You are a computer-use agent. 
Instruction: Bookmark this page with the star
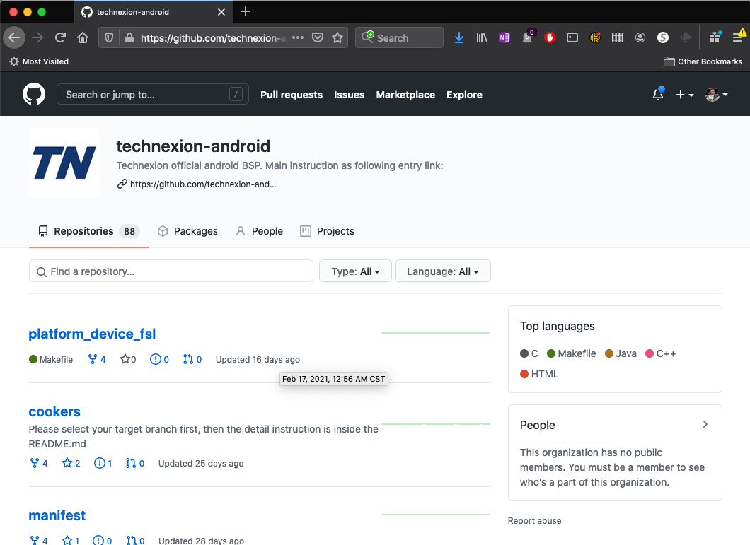pos(337,37)
